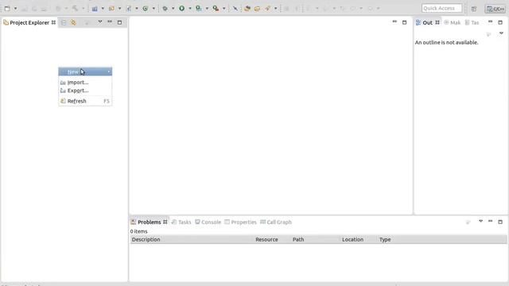Viewport: 509px width, 286px height.
Task: Click the green New C++ Class icon
Action: coord(145,9)
